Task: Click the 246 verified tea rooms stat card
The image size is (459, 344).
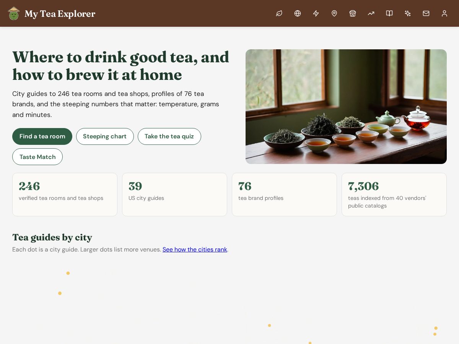Action: tap(65, 195)
